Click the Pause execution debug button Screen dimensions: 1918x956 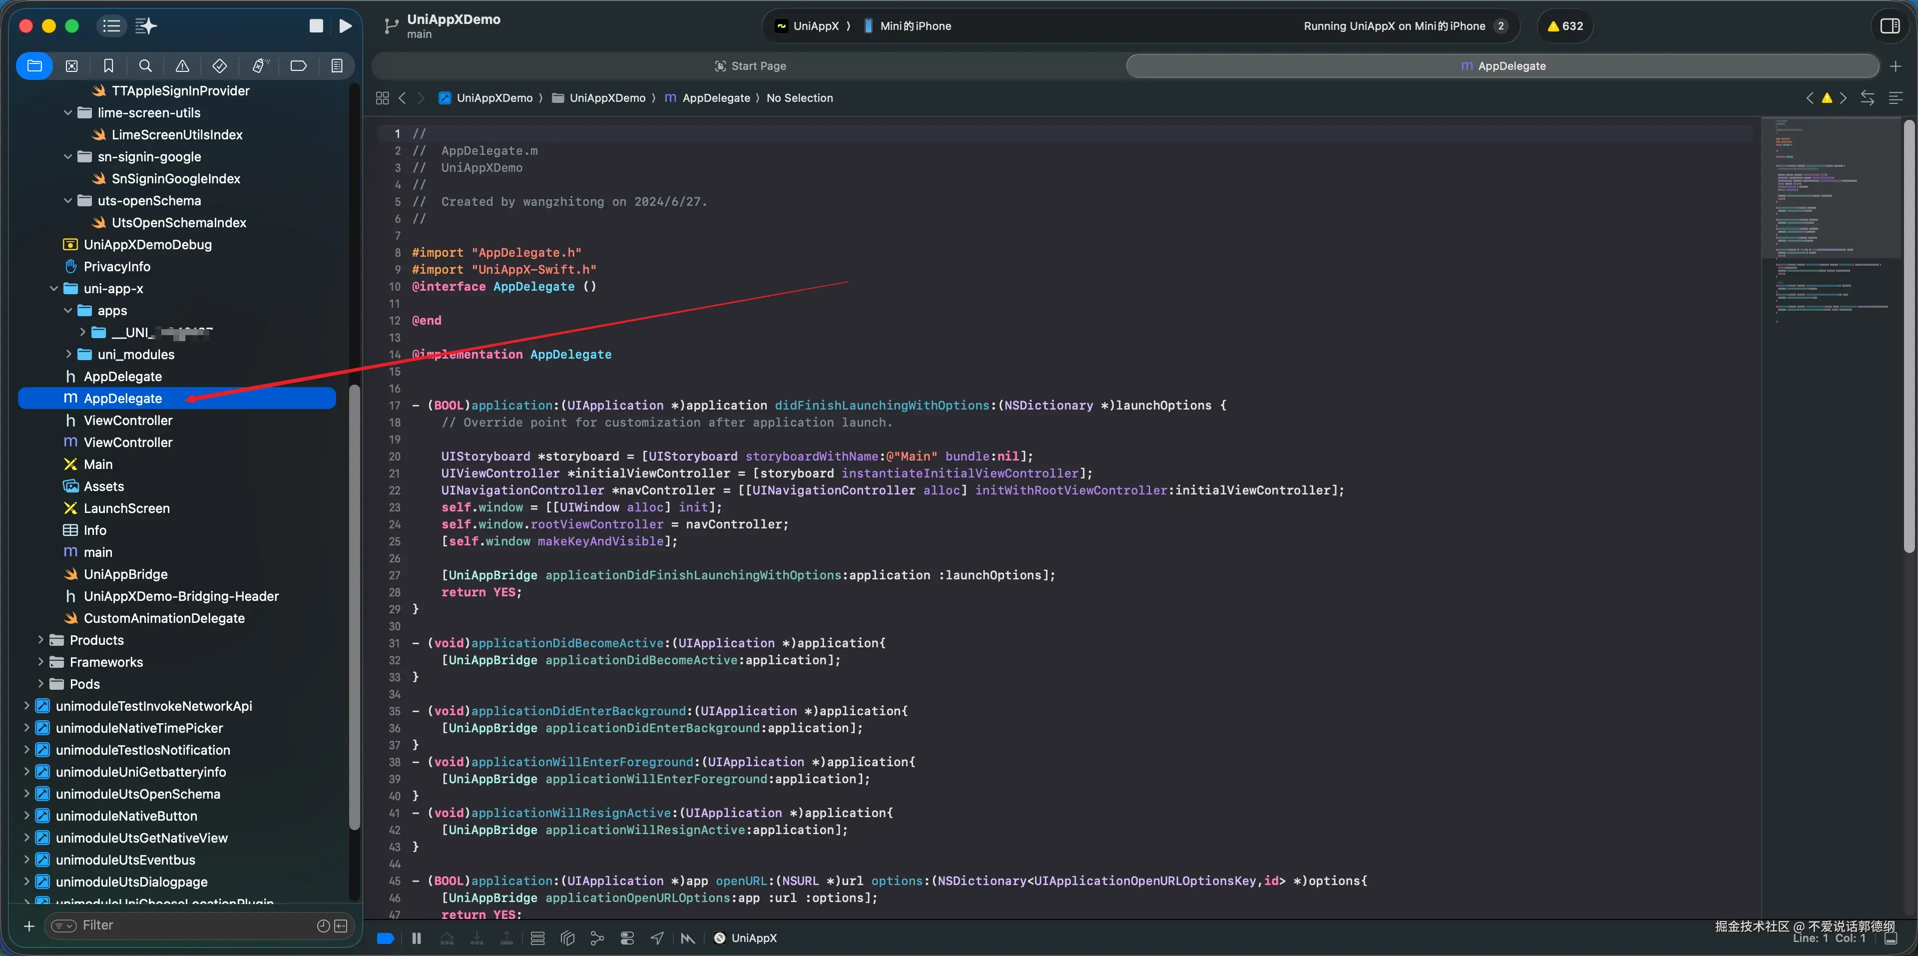pos(416,938)
